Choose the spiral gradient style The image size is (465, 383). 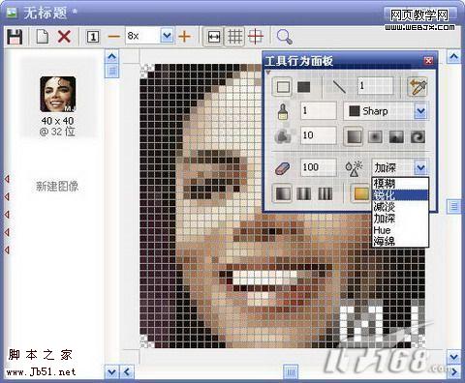click(418, 137)
